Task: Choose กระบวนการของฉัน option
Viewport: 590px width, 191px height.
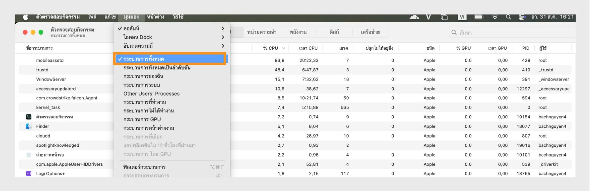Action: click(172, 76)
